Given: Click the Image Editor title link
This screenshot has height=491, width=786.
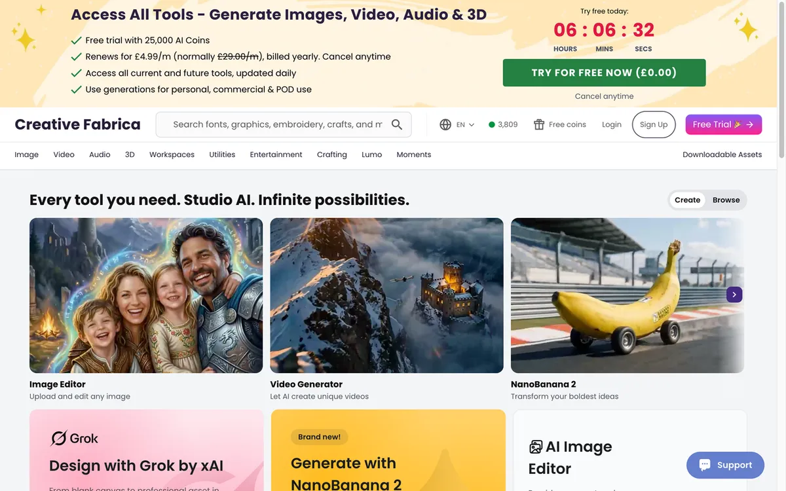Looking at the screenshot, I should point(58,384).
